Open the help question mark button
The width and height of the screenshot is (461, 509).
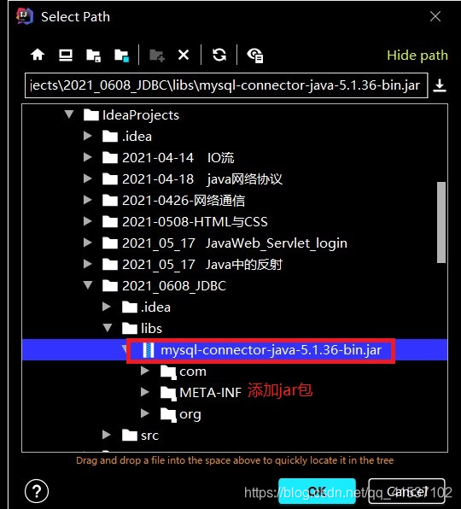click(37, 491)
